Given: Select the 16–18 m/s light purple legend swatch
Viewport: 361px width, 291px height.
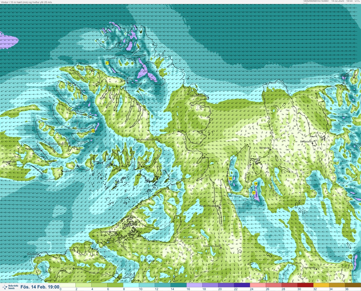Looking at the screenshot, I should coord(195,285).
